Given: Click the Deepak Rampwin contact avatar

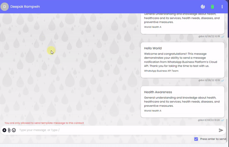Looking at the screenshot, I should pos(5,7).
